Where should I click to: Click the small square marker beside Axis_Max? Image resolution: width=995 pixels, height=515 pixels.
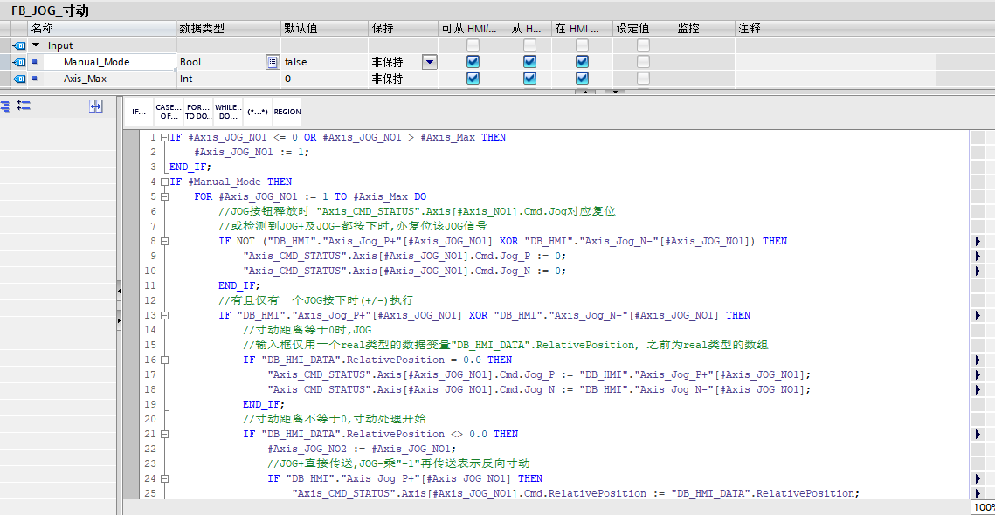[x=35, y=79]
